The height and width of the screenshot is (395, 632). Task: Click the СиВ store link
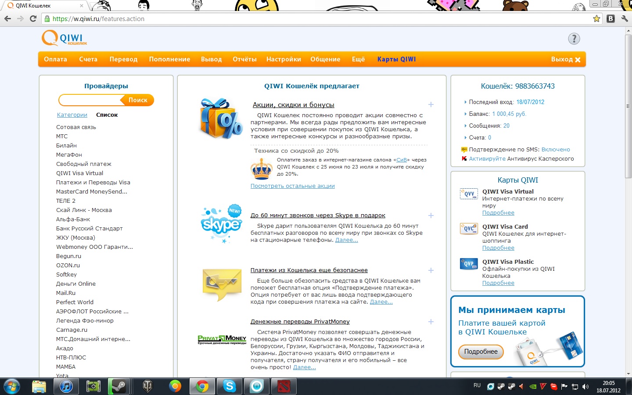402,160
